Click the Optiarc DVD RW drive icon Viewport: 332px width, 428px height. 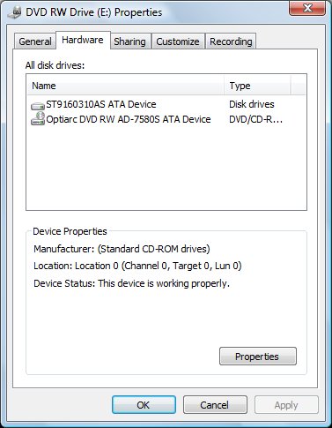pyautogui.click(x=38, y=118)
